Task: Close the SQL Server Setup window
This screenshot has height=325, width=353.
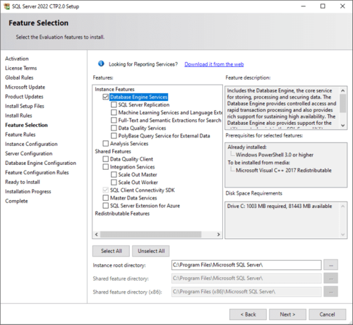Action: coord(342,6)
